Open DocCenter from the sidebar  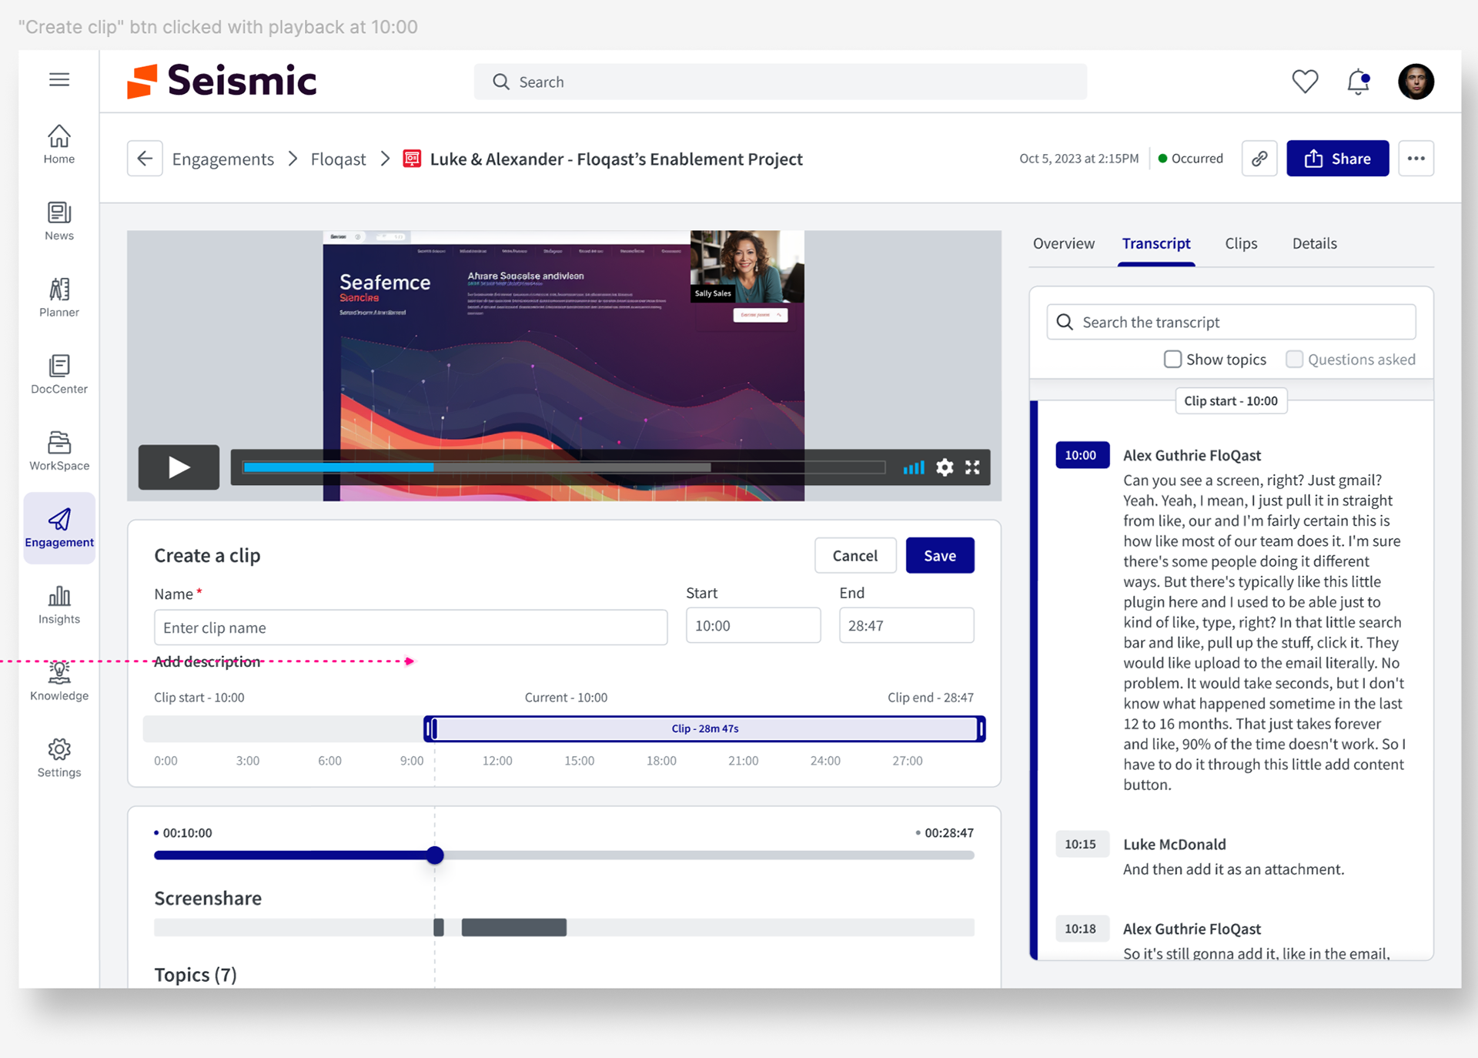[x=59, y=374]
